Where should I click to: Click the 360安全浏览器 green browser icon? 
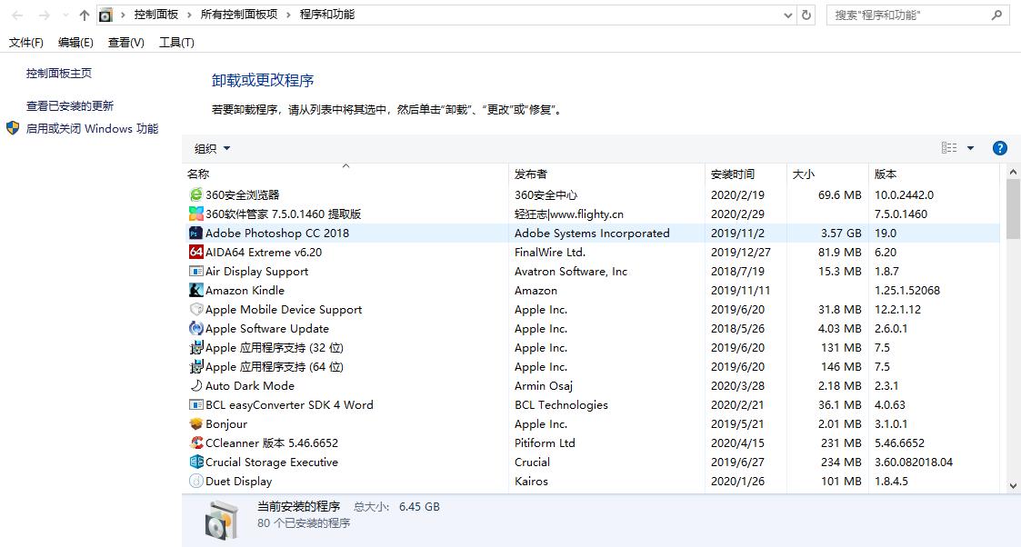[x=197, y=194]
